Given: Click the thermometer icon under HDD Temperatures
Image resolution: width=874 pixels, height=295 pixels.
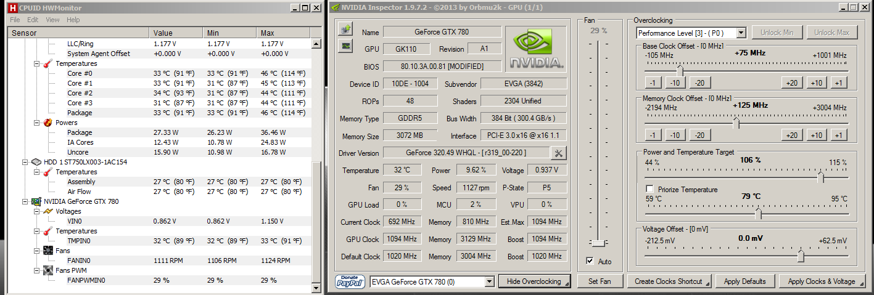Looking at the screenshot, I should click(x=47, y=172).
